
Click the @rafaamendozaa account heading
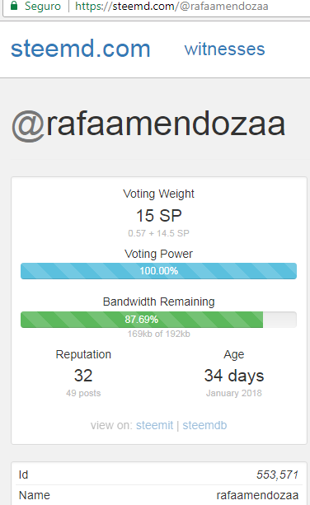[x=148, y=124]
